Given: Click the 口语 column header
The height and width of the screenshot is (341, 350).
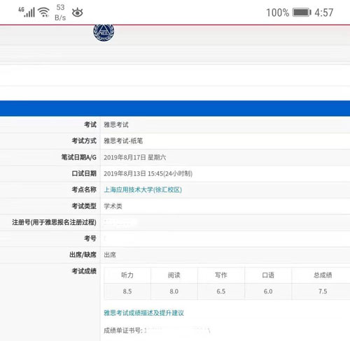Looking at the screenshot, I should tap(268, 275).
